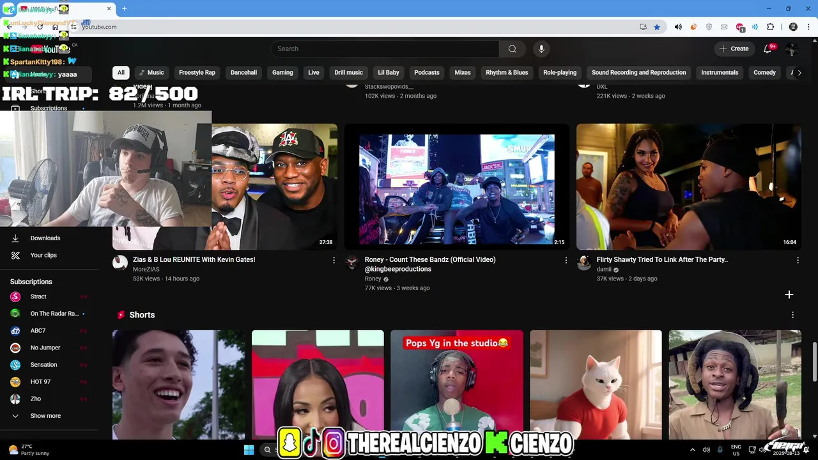Start voice search with microphone icon
The image size is (818, 460).
pos(541,49)
